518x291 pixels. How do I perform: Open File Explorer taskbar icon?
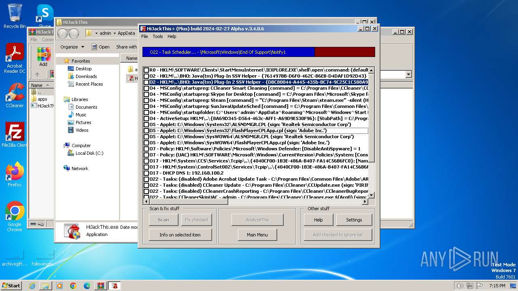46,286
